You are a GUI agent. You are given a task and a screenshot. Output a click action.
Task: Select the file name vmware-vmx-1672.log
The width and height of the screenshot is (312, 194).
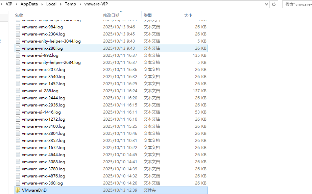(43, 148)
